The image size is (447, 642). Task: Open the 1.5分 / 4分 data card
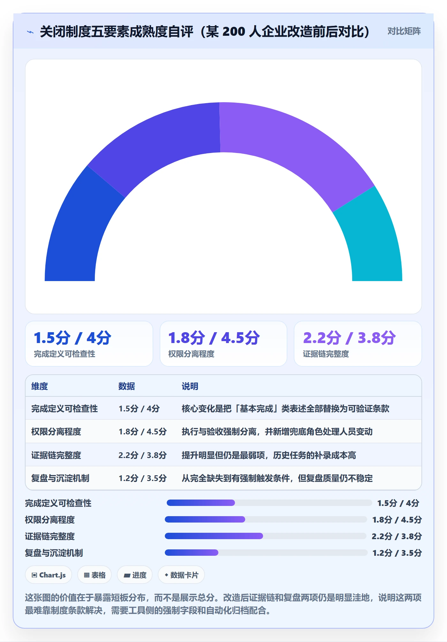[x=89, y=344]
